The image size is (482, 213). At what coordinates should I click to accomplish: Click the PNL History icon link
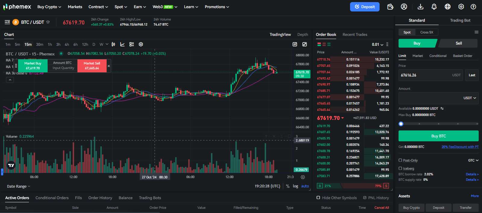coord(376,198)
